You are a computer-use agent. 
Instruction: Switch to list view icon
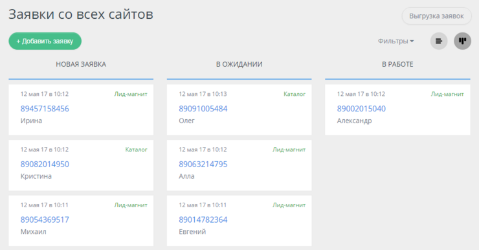[x=439, y=41]
